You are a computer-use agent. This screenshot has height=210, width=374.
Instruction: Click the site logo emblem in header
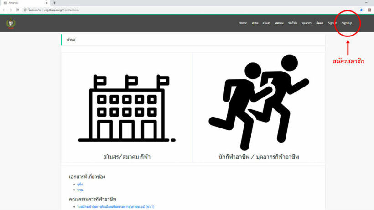pos(10,23)
